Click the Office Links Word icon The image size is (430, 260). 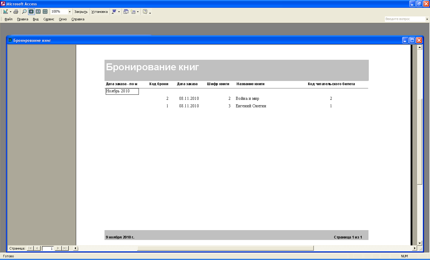114,12
